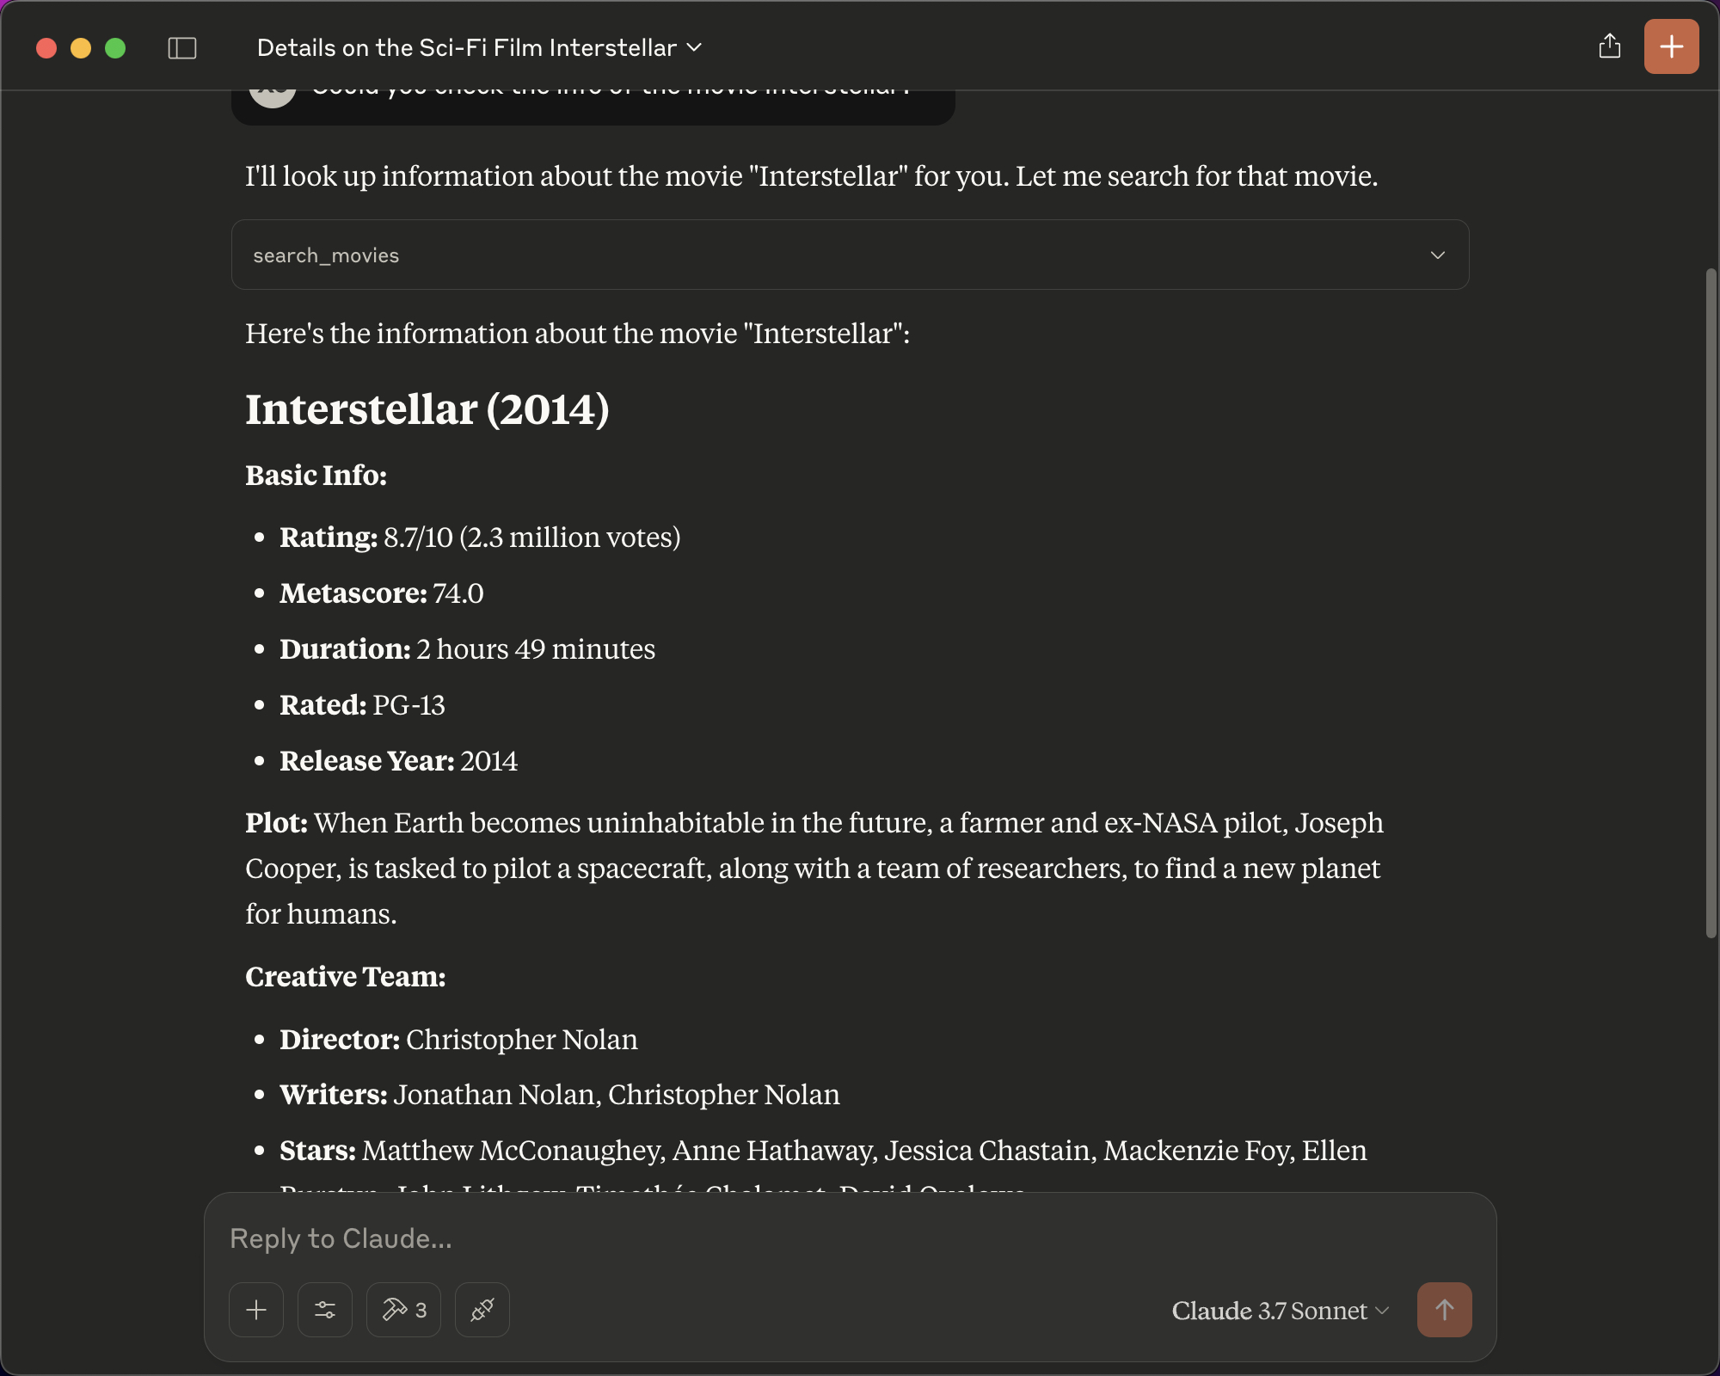Open the response style sliders icon
The width and height of the screenshot is (1720, 1376).
tap(325, 1310)
